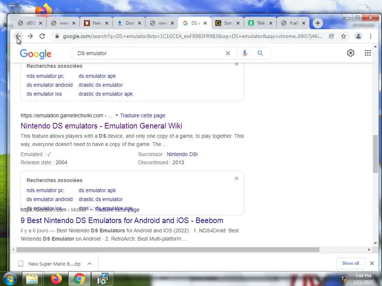Close the 'Son' tab

click(238, 23)
